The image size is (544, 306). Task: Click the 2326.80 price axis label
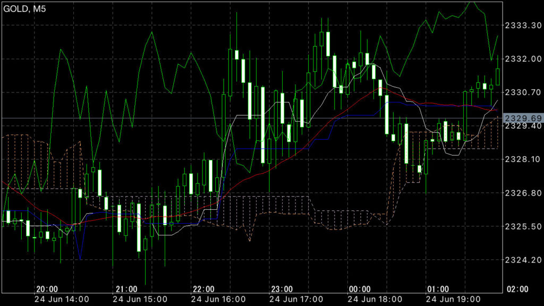(x=523, y=193)
